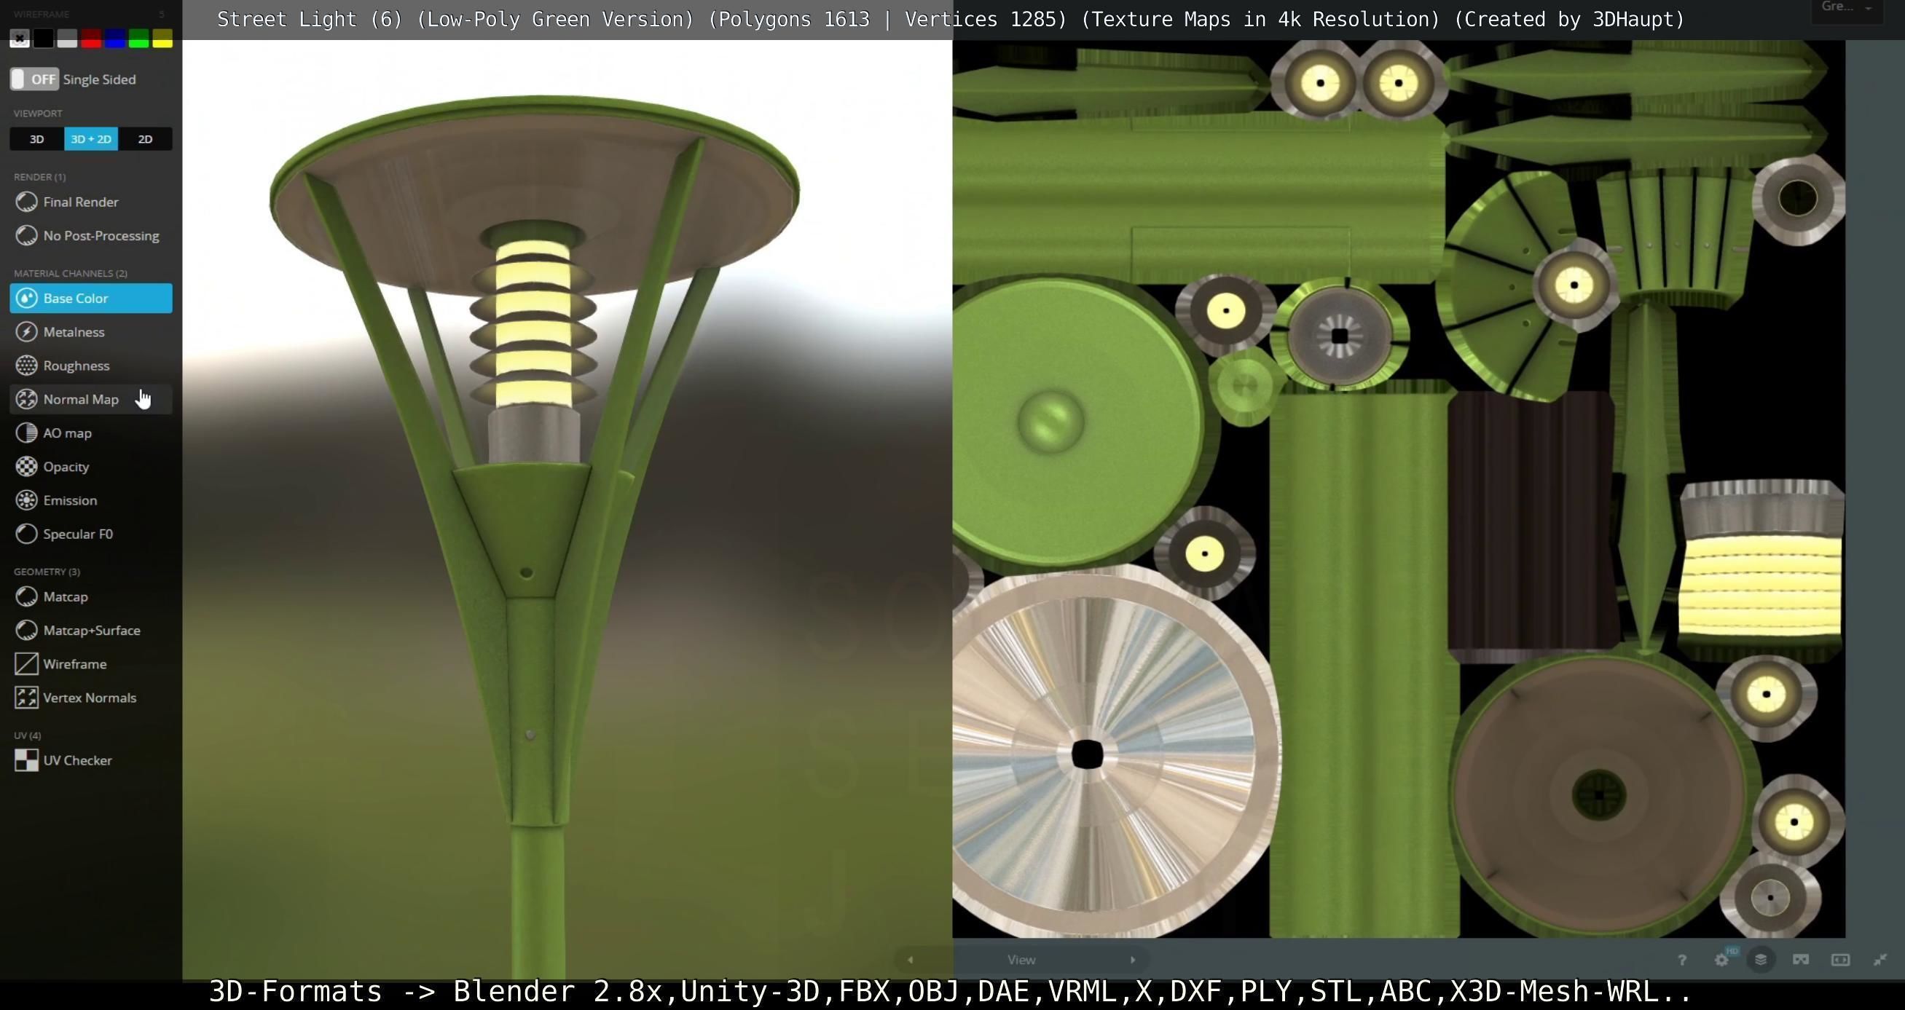Click the 'GEOMETRY (3)' header

(x=47, y=572)
